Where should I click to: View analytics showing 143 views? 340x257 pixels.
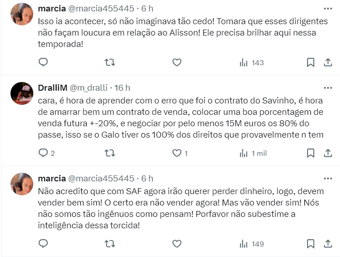click(x=252, y=62)
